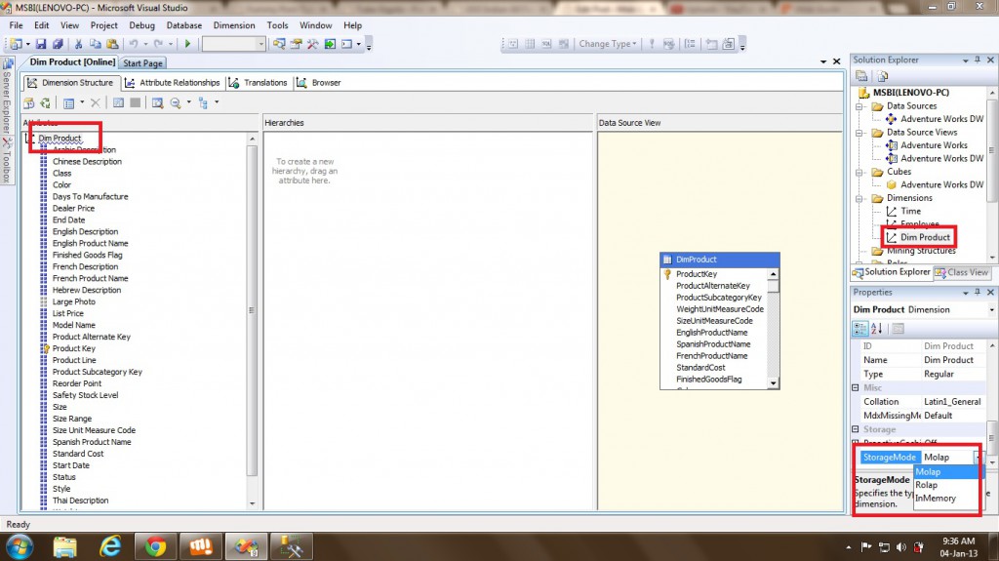Switch to the Class View tab
999x561 pixels.
coord(961,272)
